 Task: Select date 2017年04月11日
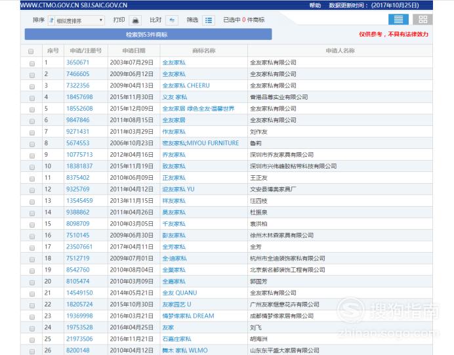point(131,247)
